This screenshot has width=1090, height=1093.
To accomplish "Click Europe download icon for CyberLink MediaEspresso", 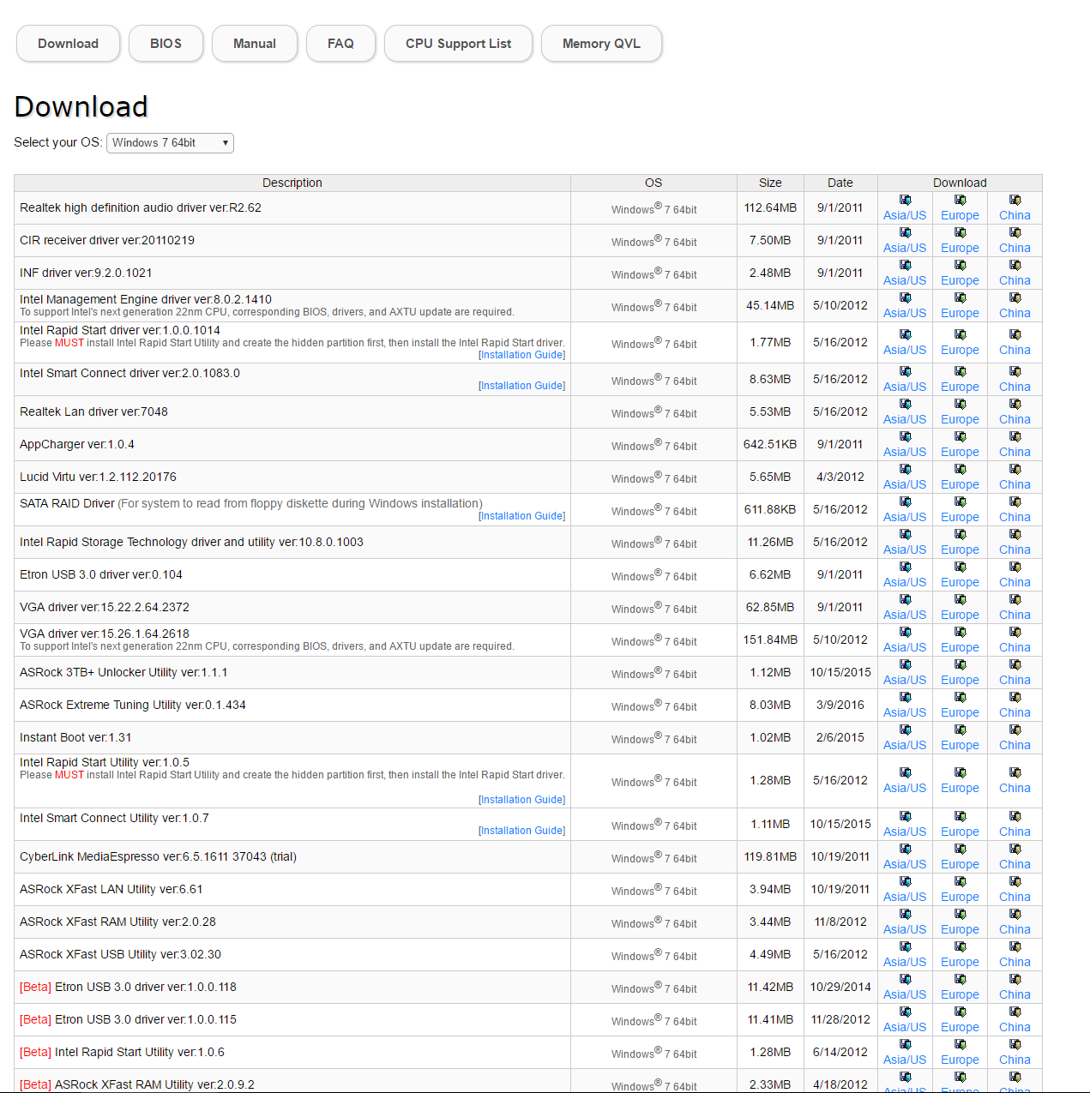I will (960, 849).
